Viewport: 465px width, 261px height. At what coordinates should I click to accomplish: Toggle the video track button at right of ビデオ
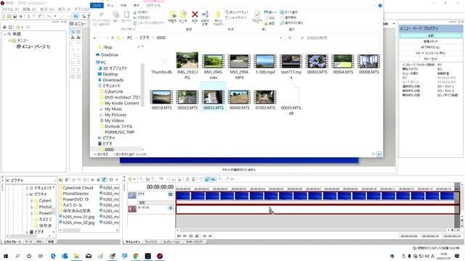point(170,194)
